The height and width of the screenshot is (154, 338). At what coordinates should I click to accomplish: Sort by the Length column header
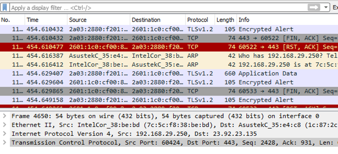coord(226,20)
